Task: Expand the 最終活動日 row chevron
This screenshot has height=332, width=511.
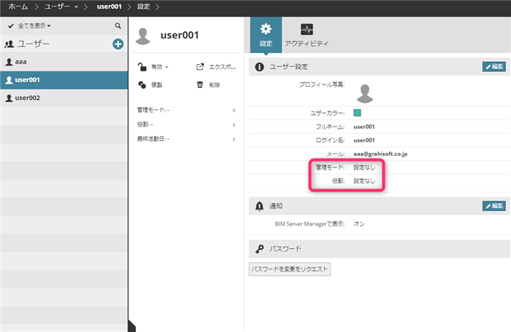Action: [x=234, y=139]
